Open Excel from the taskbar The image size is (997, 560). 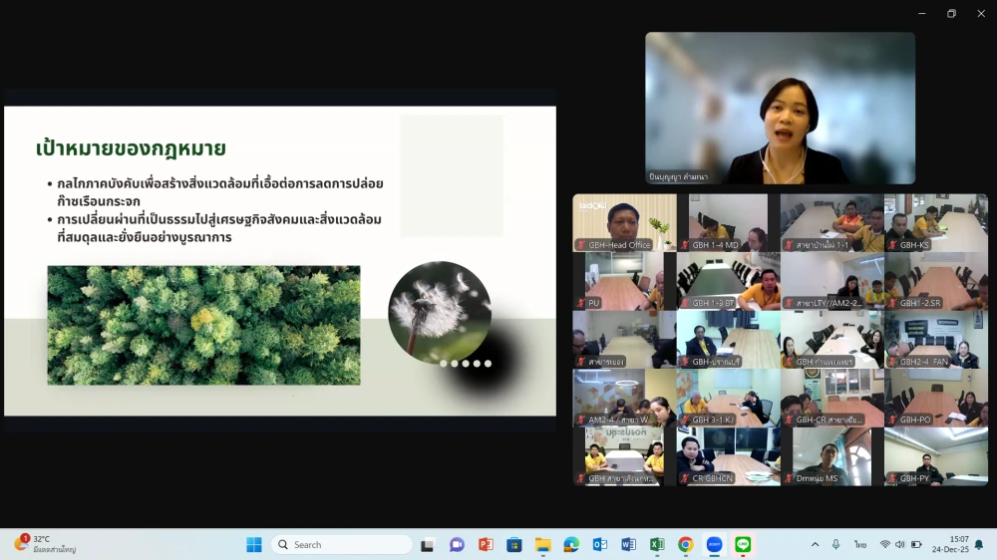[657, 544]
